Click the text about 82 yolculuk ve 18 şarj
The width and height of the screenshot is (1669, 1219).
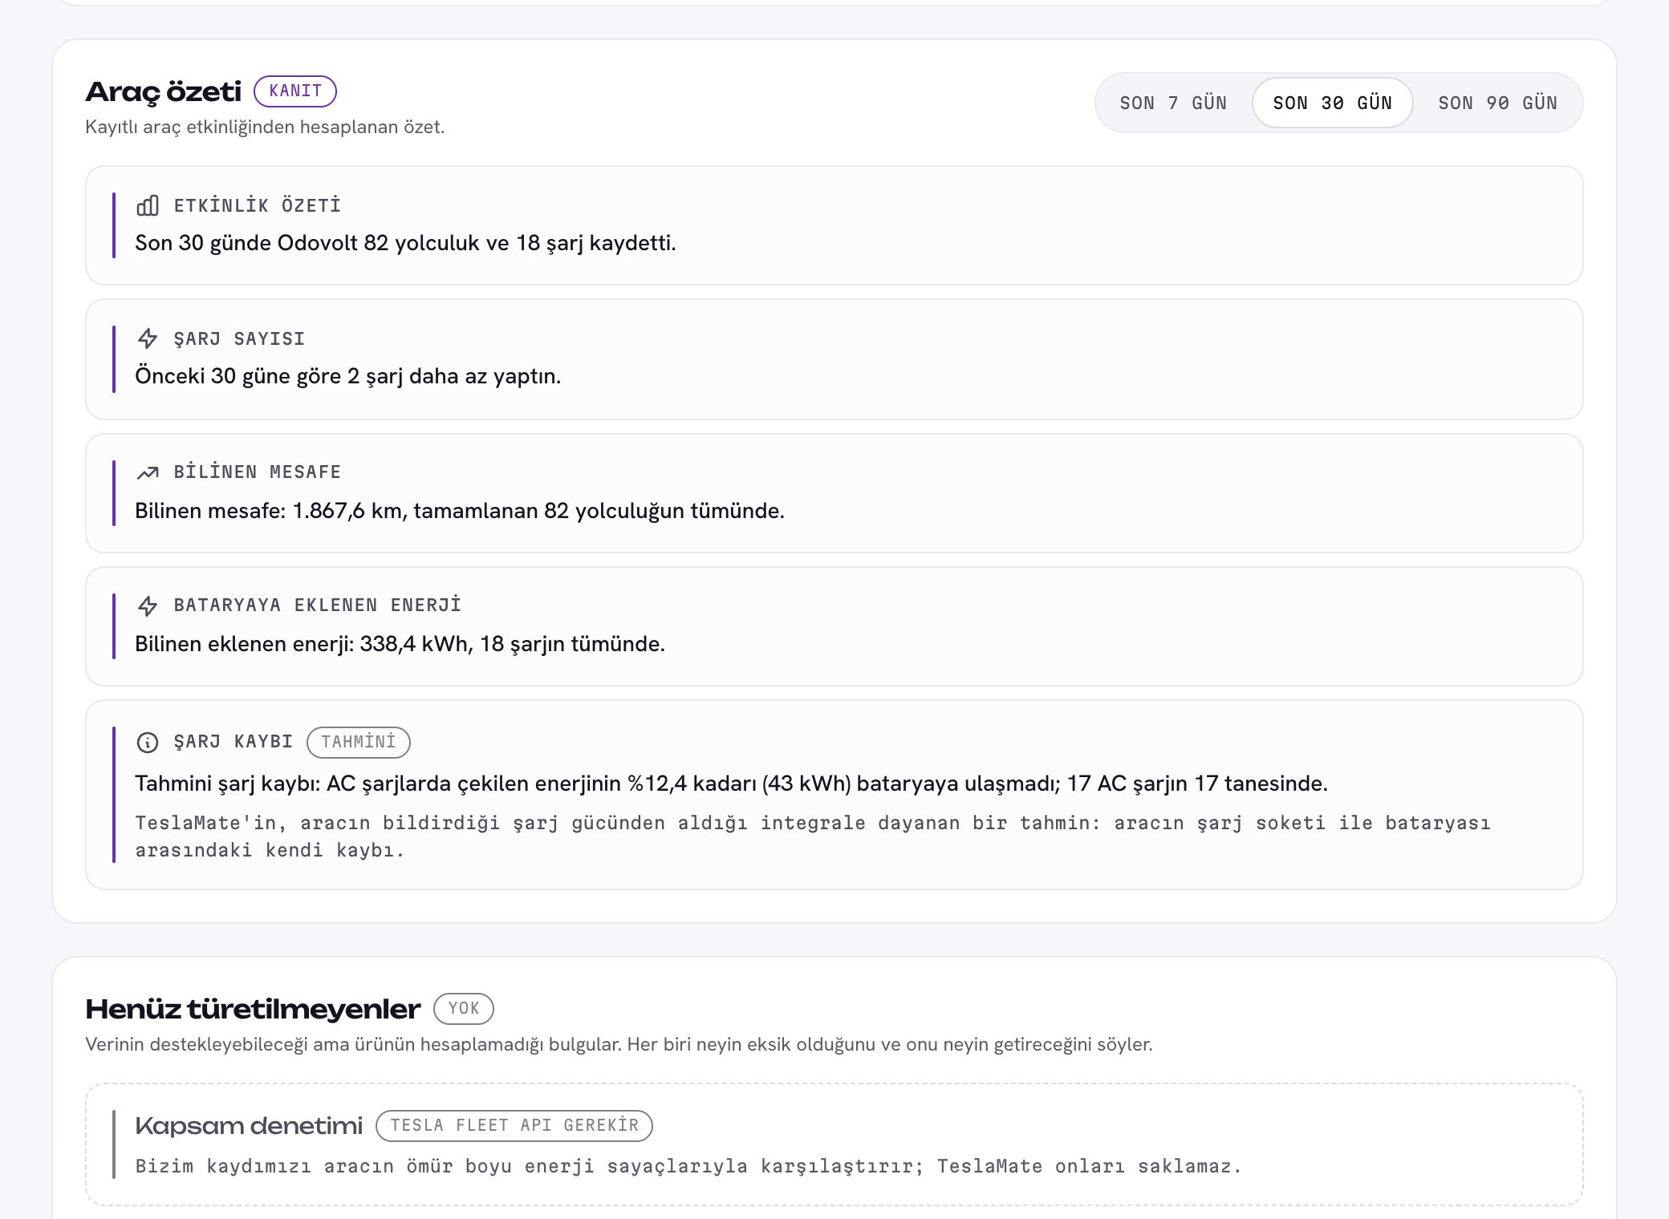(405, 243)
